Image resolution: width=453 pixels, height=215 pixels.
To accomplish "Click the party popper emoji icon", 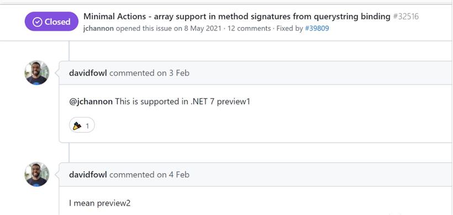I will 77,126.
